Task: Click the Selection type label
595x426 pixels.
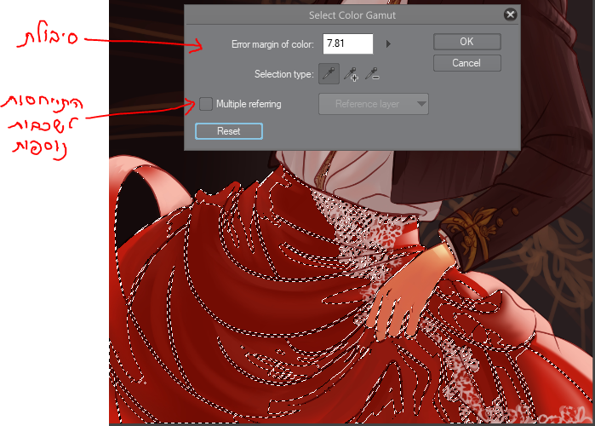Action: (283, 73)
